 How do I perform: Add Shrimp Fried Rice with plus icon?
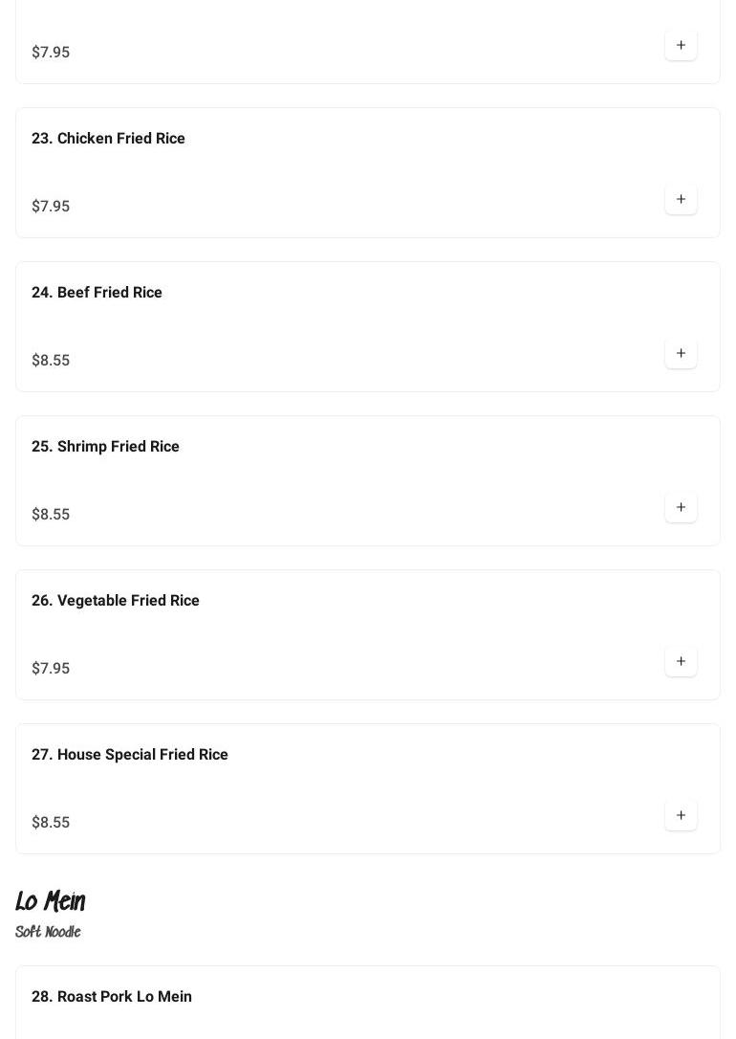pyautogui.click(x=681, y=507)
